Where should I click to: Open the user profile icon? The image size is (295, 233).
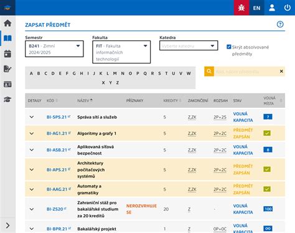[272, 7]
